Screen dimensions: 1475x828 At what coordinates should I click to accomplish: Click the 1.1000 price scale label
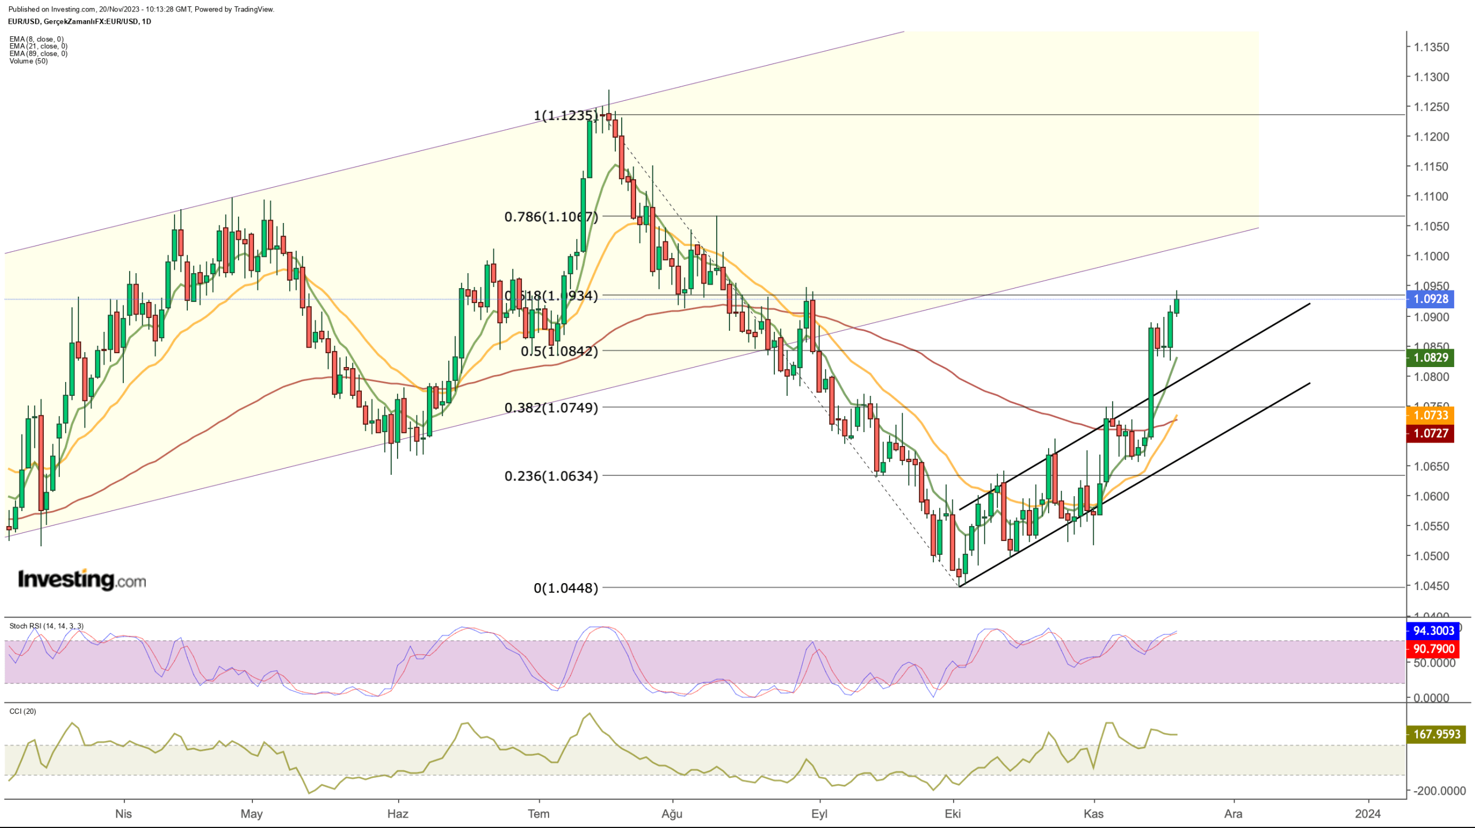click(x=1432, y=256)
